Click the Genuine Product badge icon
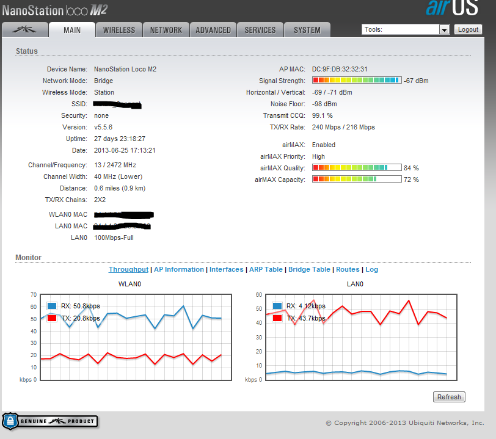Viewport: 496px width, 439px height. 50,421
